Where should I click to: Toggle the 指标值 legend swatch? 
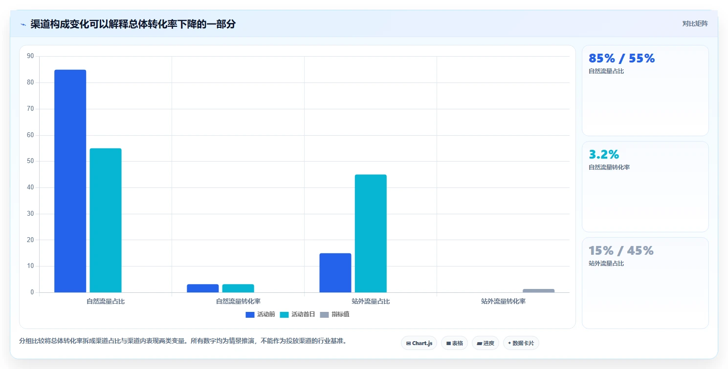click(325, 315)
